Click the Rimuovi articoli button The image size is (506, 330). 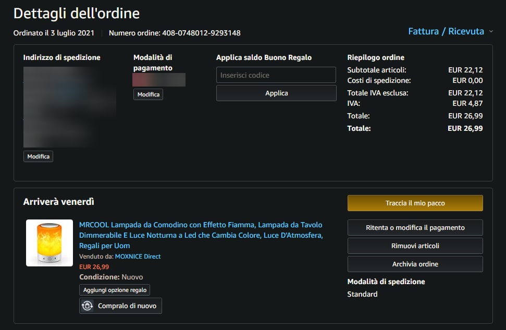(x=415, y=246)
